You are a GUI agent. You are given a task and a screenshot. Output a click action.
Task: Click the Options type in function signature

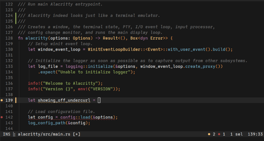(x=82, y=38)
